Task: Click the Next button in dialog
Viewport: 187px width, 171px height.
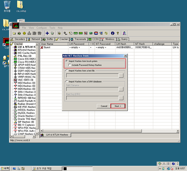Action: coord(118,106)
